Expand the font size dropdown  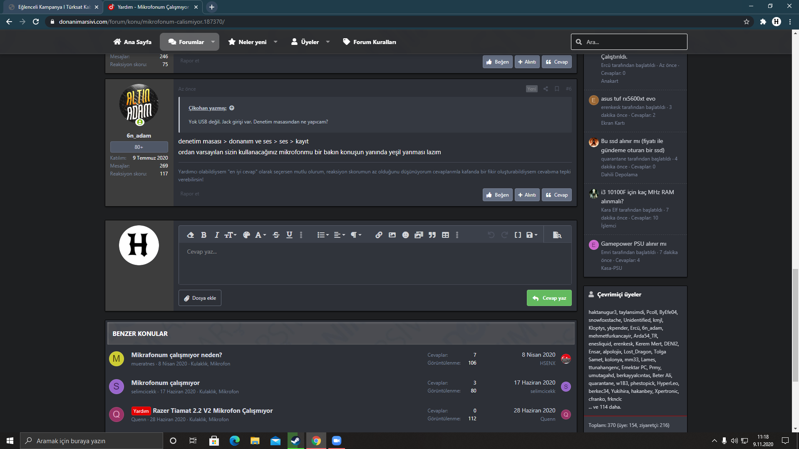click(230, 235)
